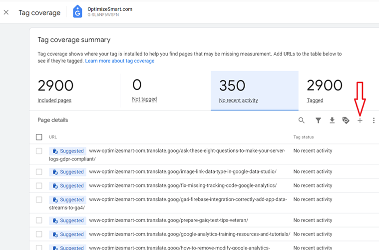Click the G-SL6NF6WSFN tag ID

pos(103,15)
